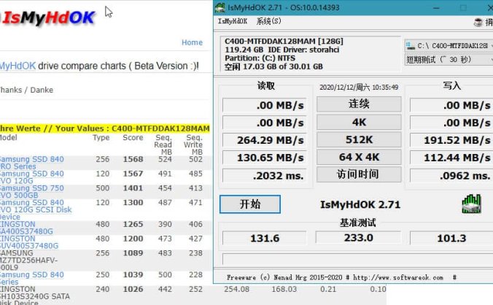Click the 开始 start button
The width and height of the screenshot is (493, 305).
pos(250,204)
